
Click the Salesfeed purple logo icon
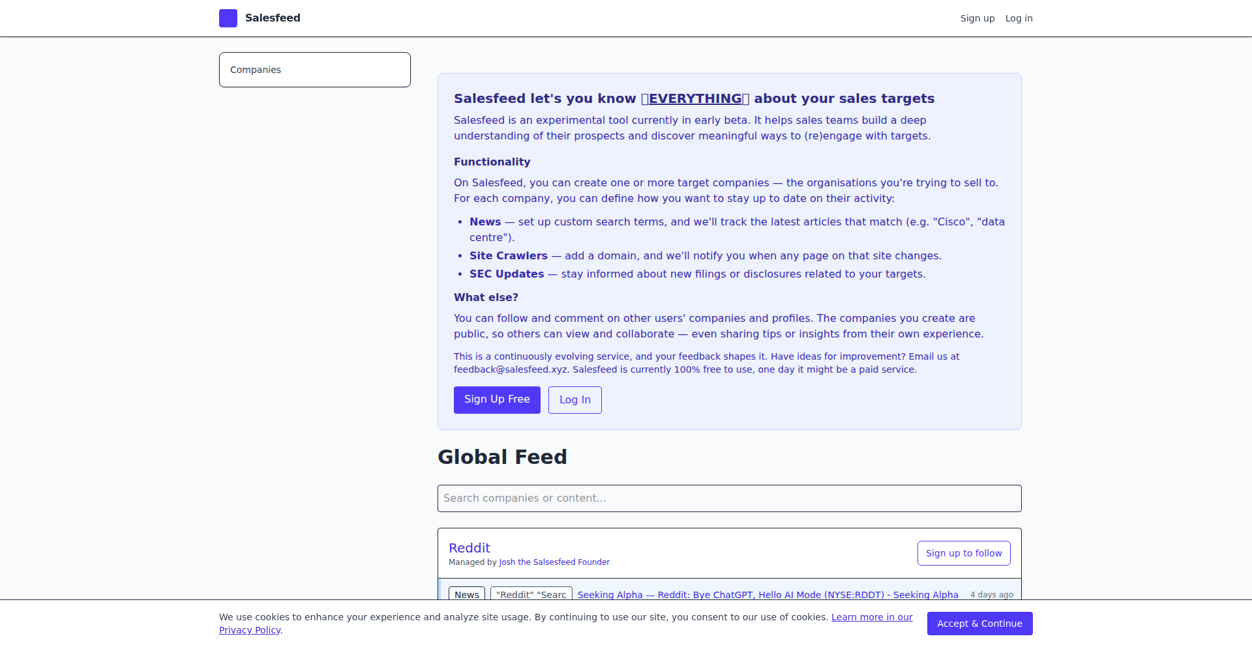click(228, 18)
